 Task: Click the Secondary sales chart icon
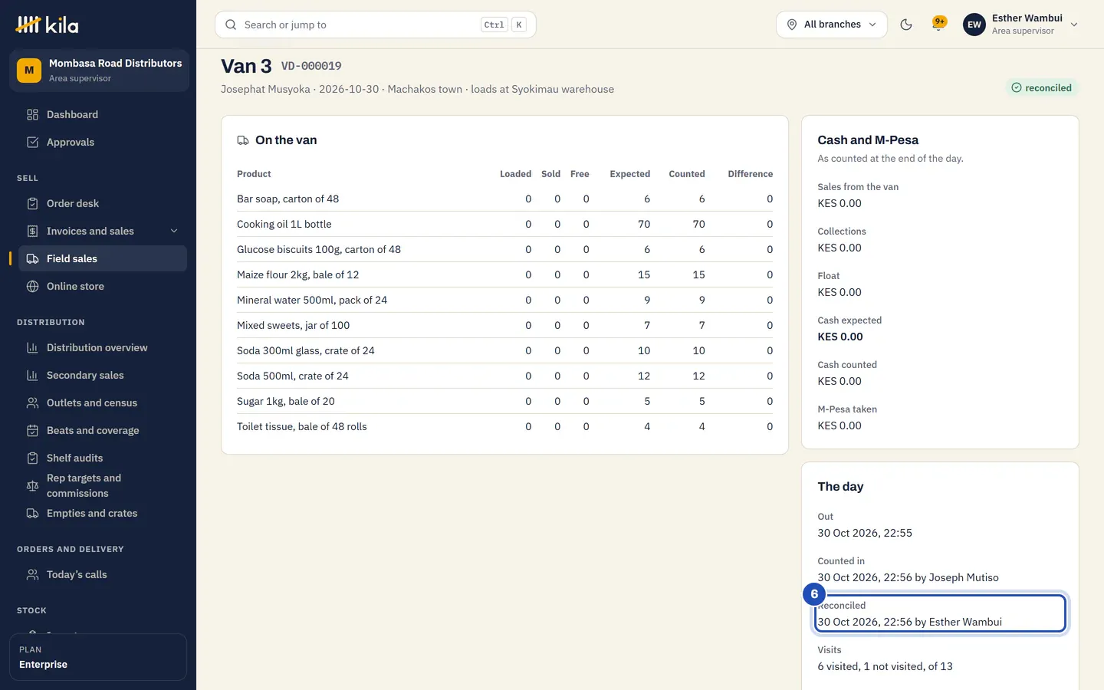coord(32,376)
